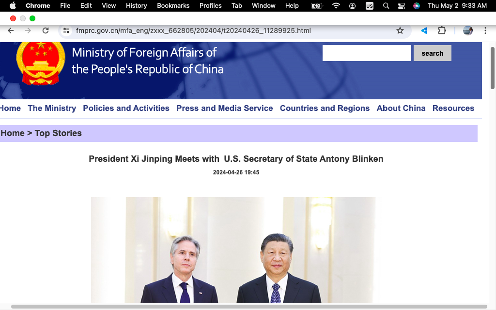Follow the Top Stories breadcrumb link
This screenshot has width=496, height=310.
58,133
